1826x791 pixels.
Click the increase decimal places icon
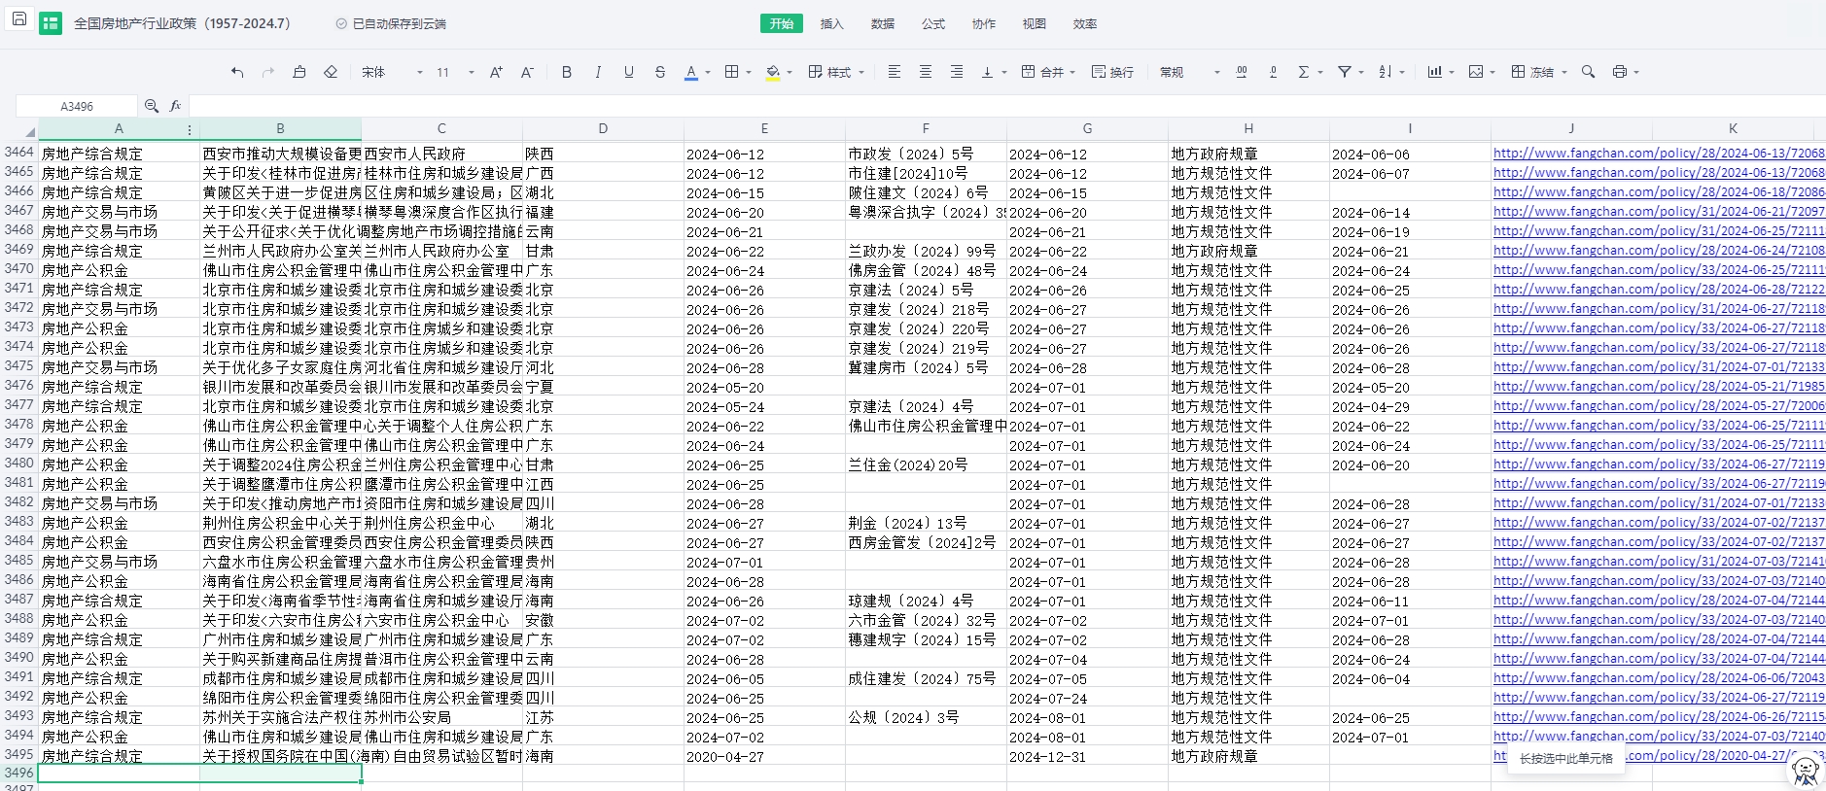point(1242,72)
